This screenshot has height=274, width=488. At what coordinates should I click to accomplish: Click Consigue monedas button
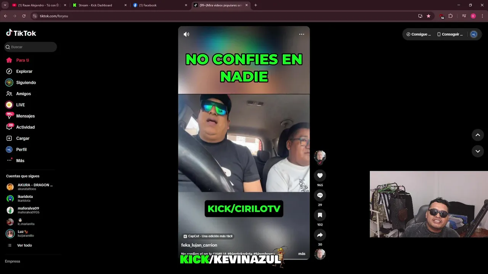(x=419, y=34)
